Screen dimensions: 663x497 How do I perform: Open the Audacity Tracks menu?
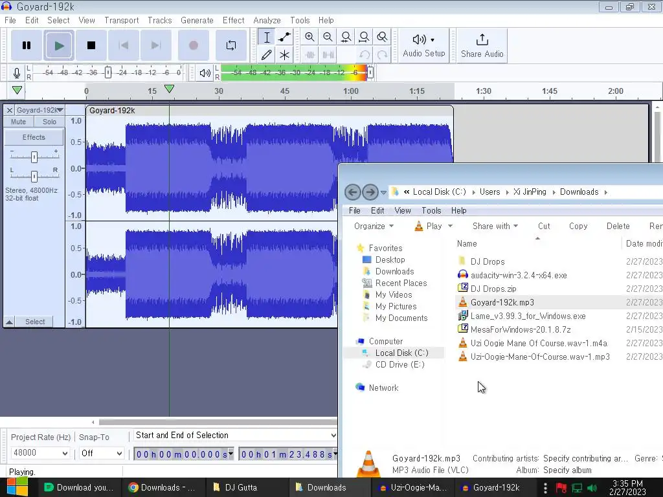coord(159,20)
